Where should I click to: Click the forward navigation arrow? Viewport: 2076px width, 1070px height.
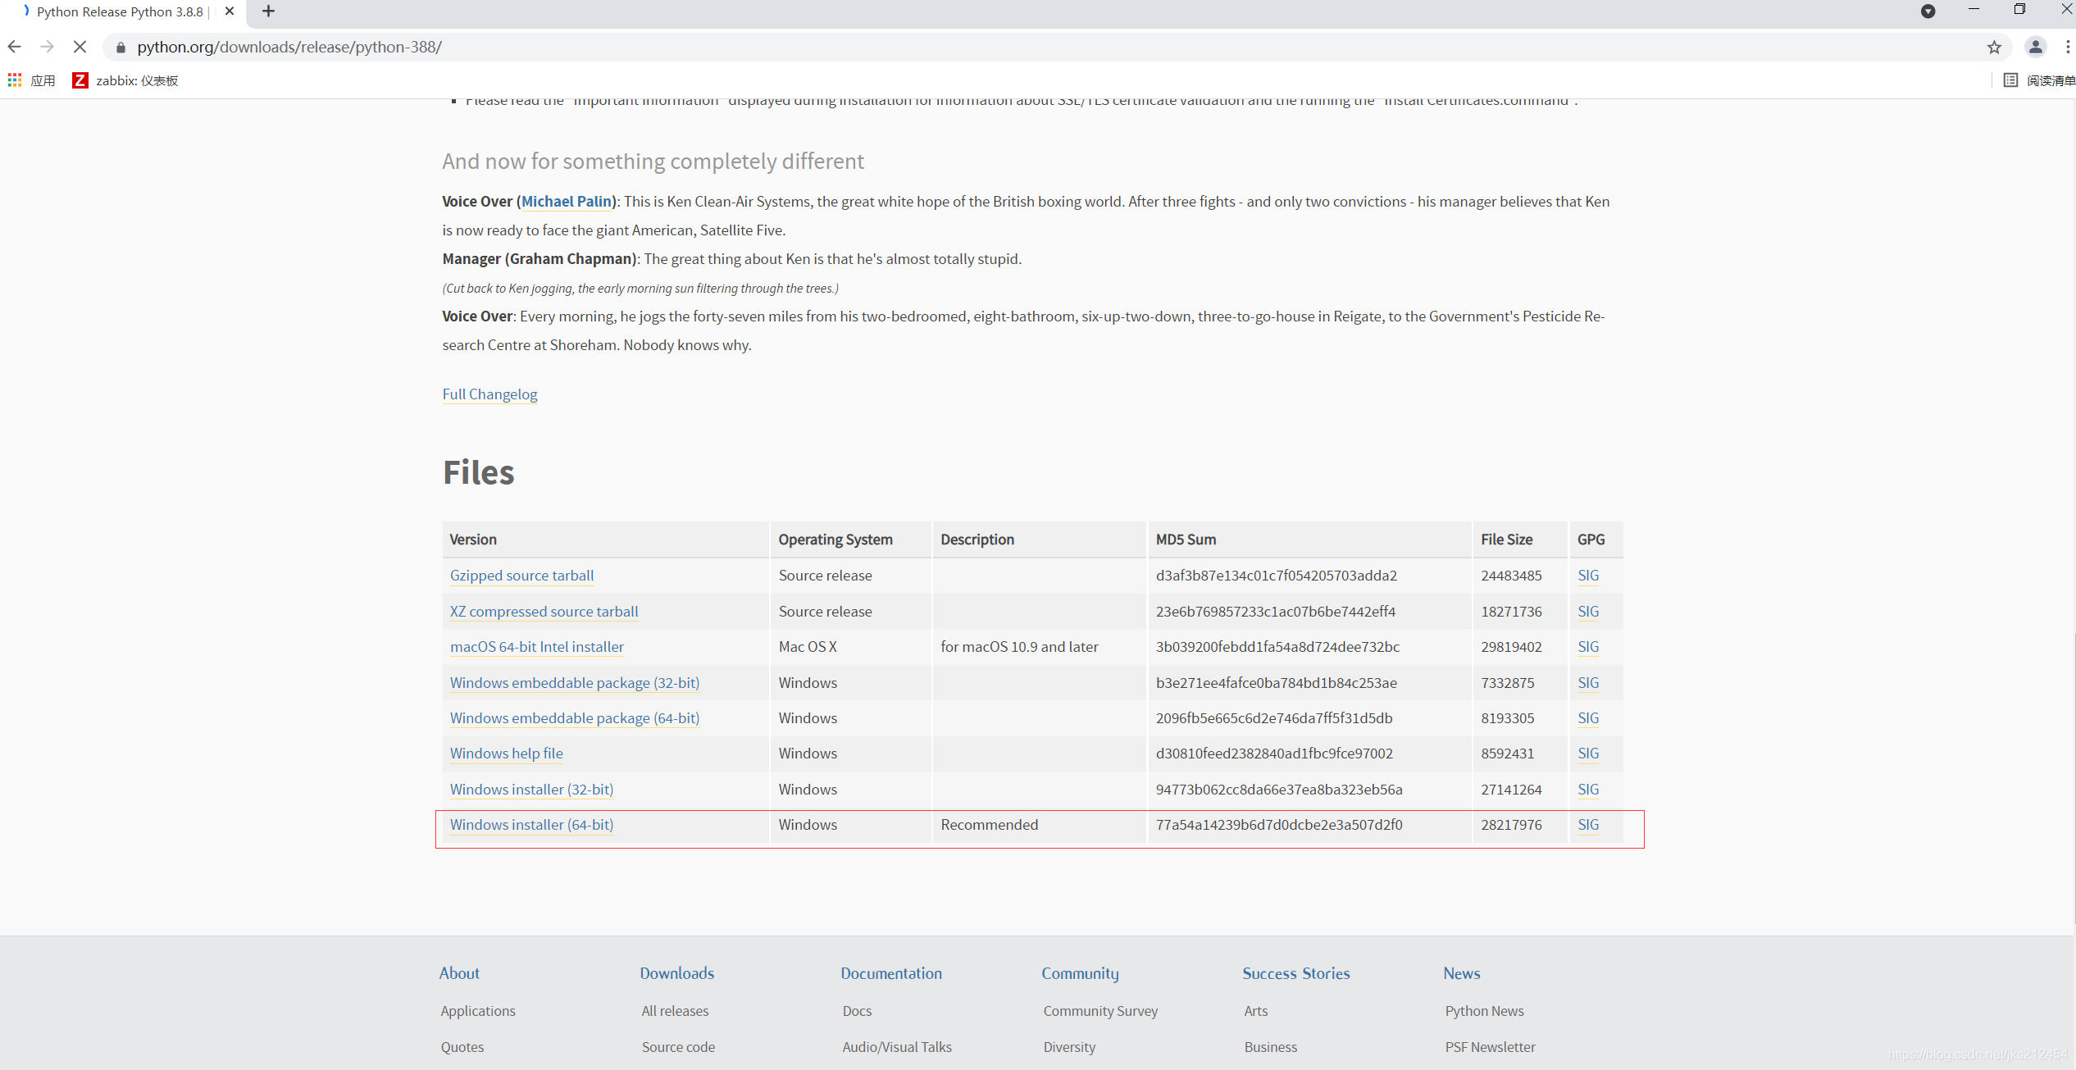pos(47,47)
